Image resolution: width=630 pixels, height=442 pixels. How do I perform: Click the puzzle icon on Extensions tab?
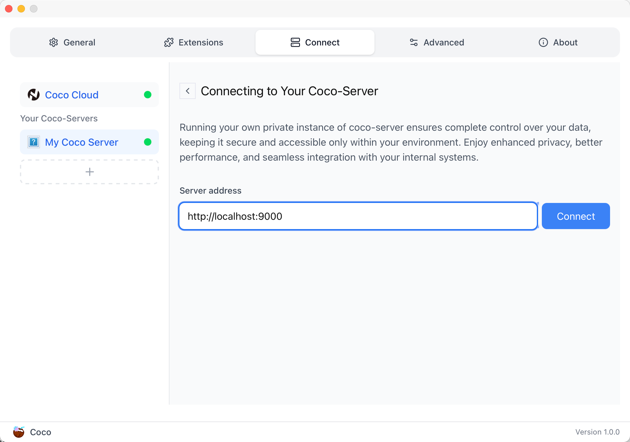(169, 42)
